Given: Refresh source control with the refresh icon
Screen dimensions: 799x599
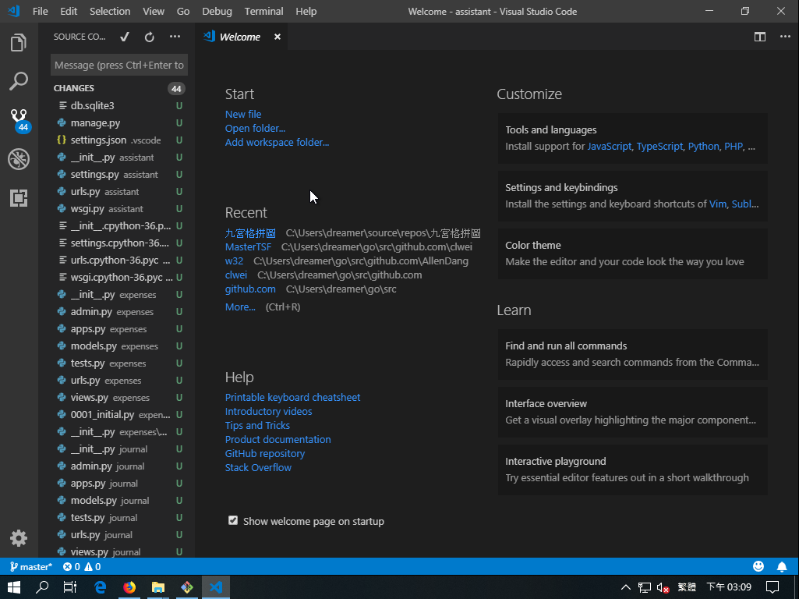Looking at the screenshot, I should click(150, 37).
